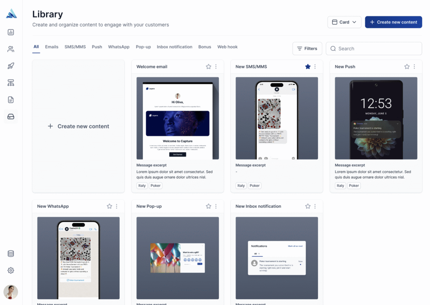Open the Card view dropdown

[x=344, y=22]
